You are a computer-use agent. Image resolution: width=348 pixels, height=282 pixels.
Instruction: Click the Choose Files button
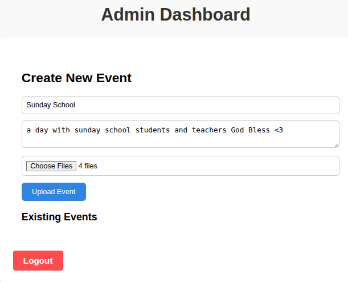pyautogui.click(x=51, y=166)
